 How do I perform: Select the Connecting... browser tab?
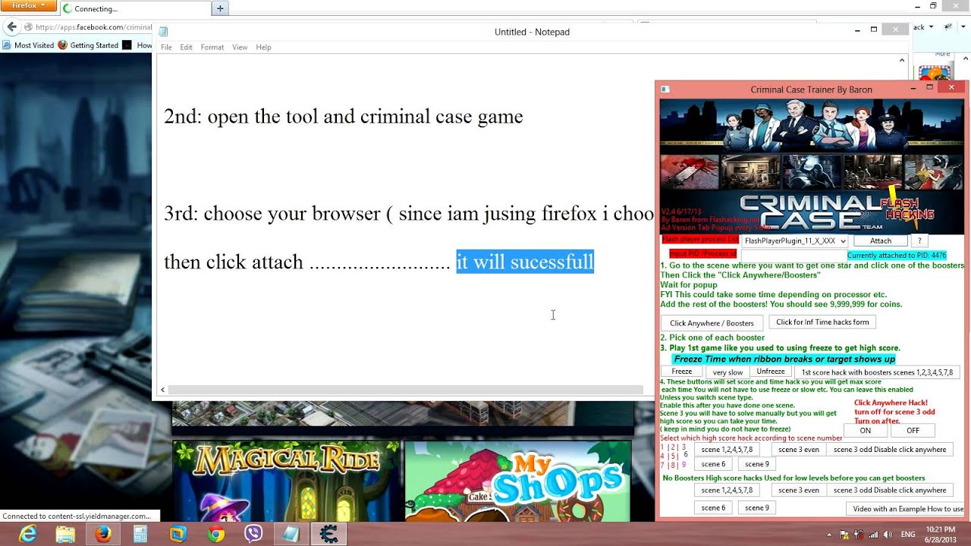tap(134, 8)
